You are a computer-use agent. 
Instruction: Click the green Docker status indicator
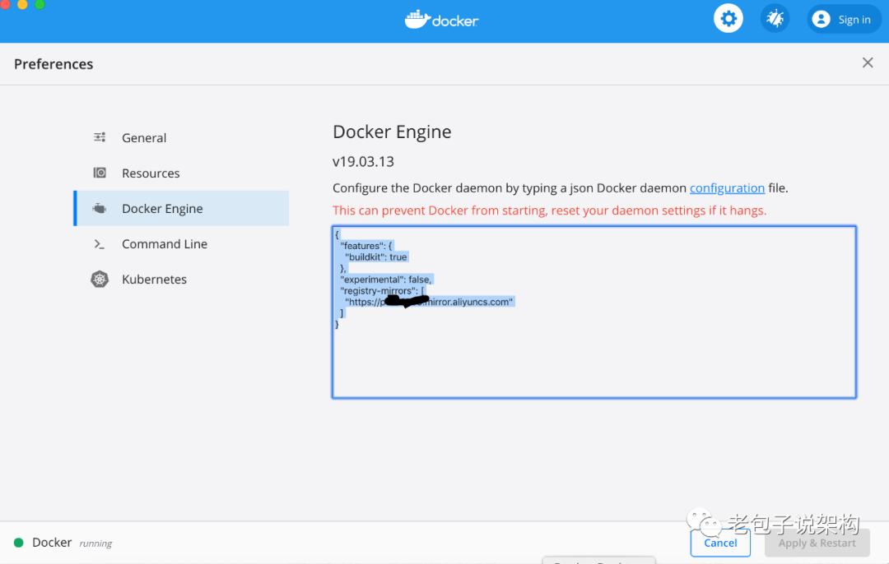click(18, 543)
